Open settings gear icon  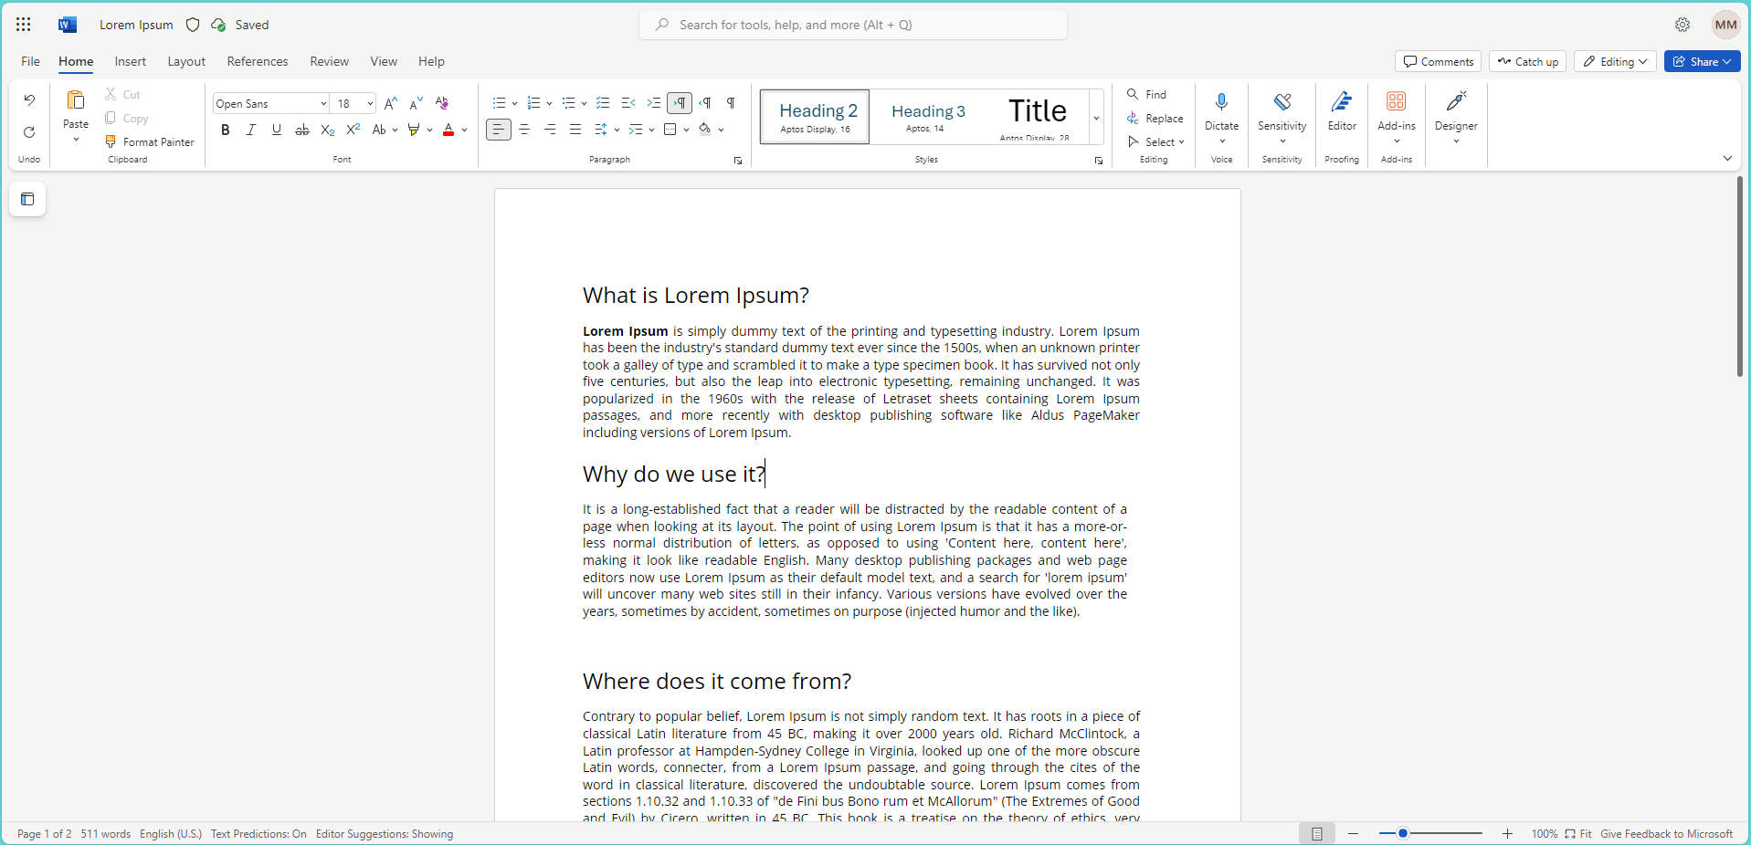[x=1682, y=25]
